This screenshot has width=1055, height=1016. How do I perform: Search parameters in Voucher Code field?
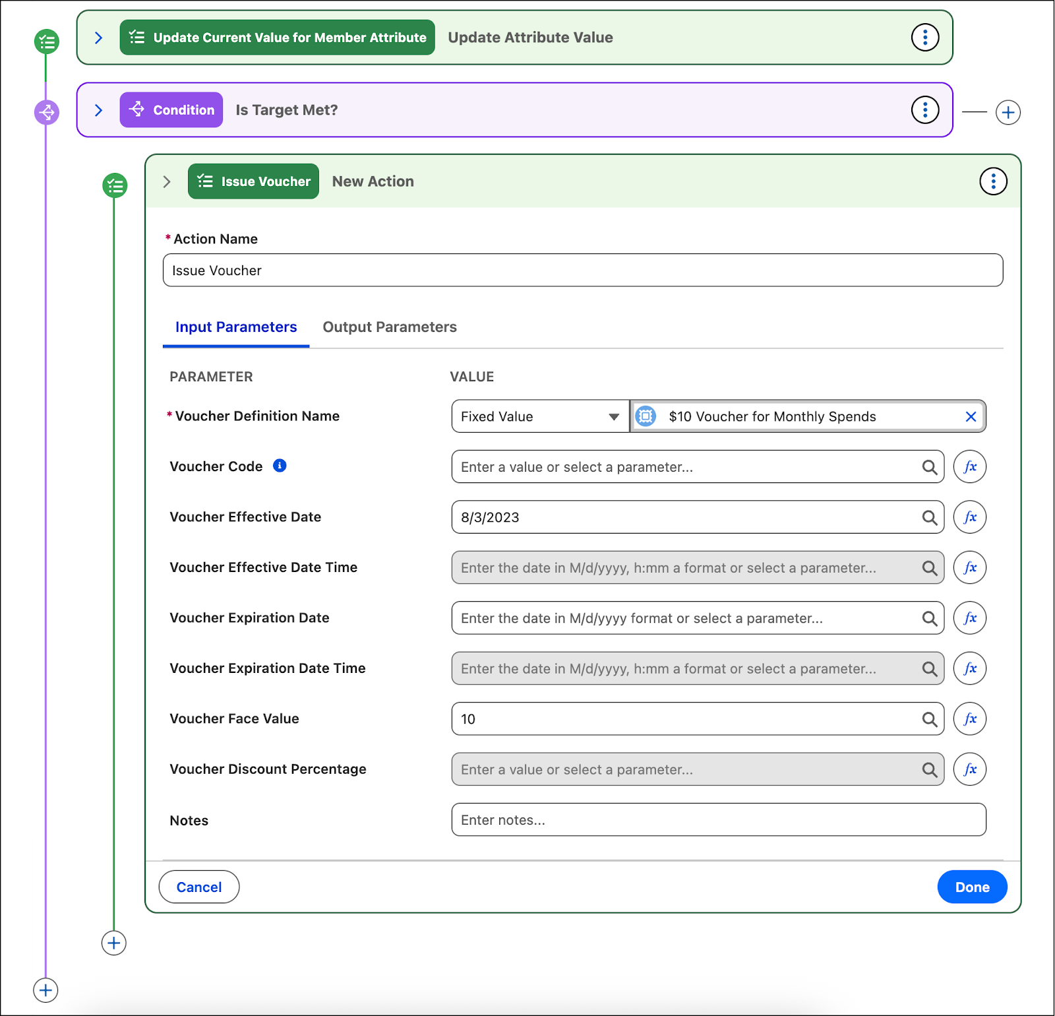(x=930, y=467)
